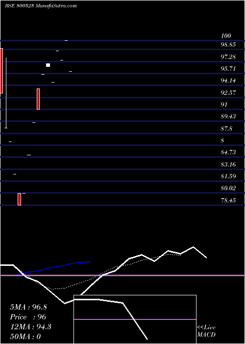
Task: Select the 81.59 price label
Action: coord(228,176)
